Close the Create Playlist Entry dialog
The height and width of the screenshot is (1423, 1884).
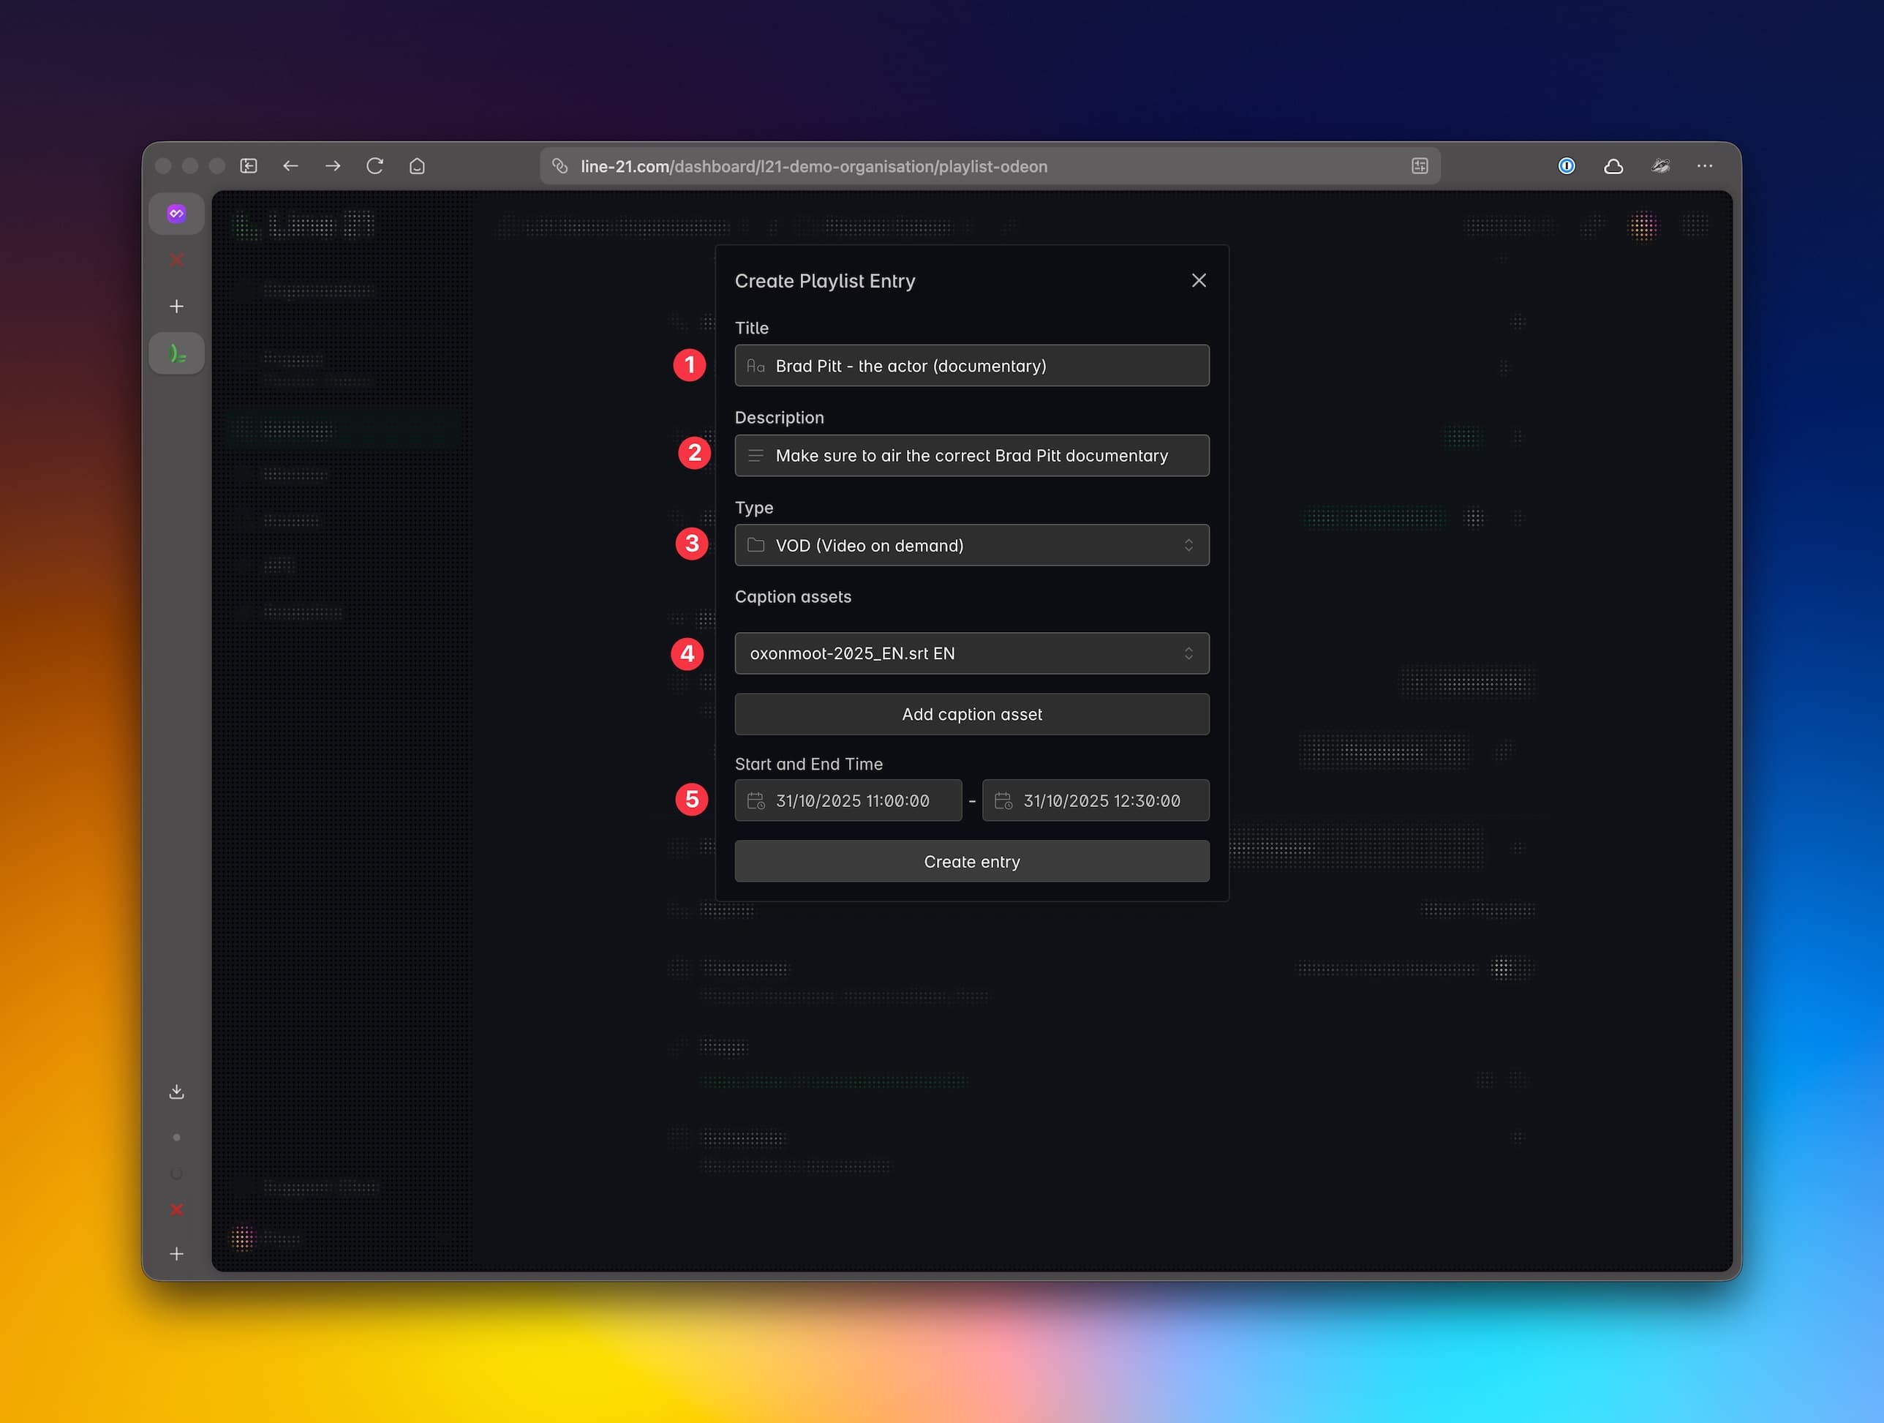pos(1199,280)
